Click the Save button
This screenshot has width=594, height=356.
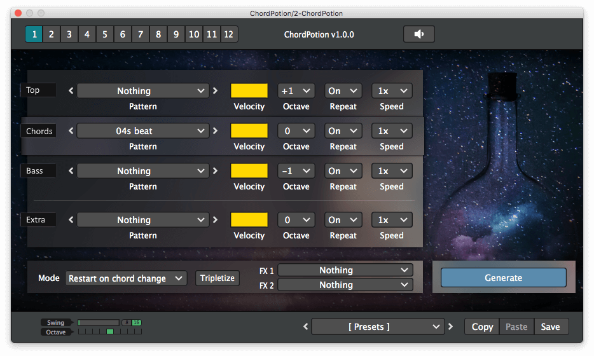click(x=550, y=327)
